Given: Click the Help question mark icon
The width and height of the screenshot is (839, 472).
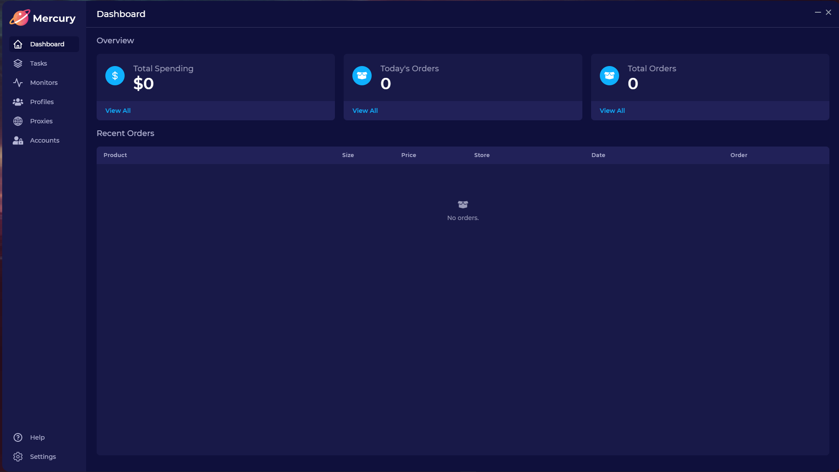Looking at the screenshot, I should (x=18, y=437).
